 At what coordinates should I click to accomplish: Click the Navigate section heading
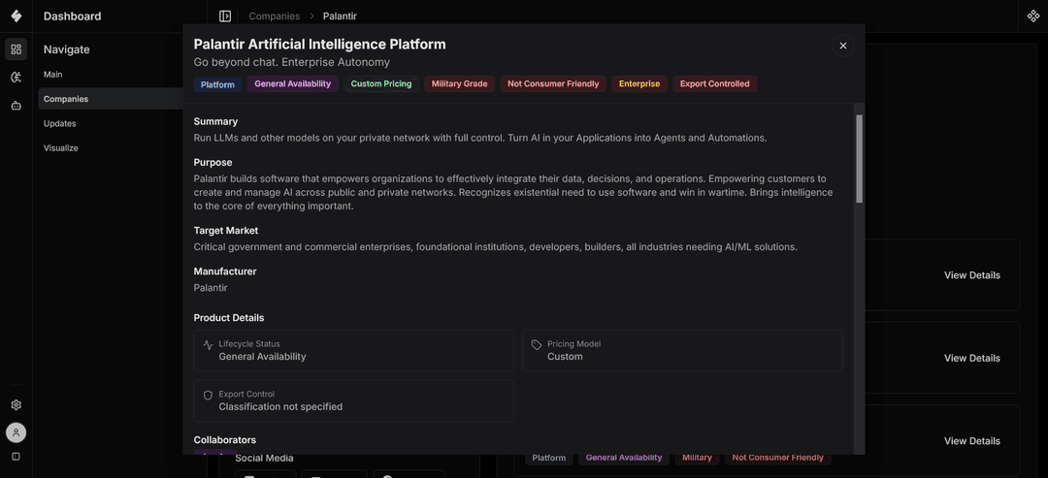point(66,49)
